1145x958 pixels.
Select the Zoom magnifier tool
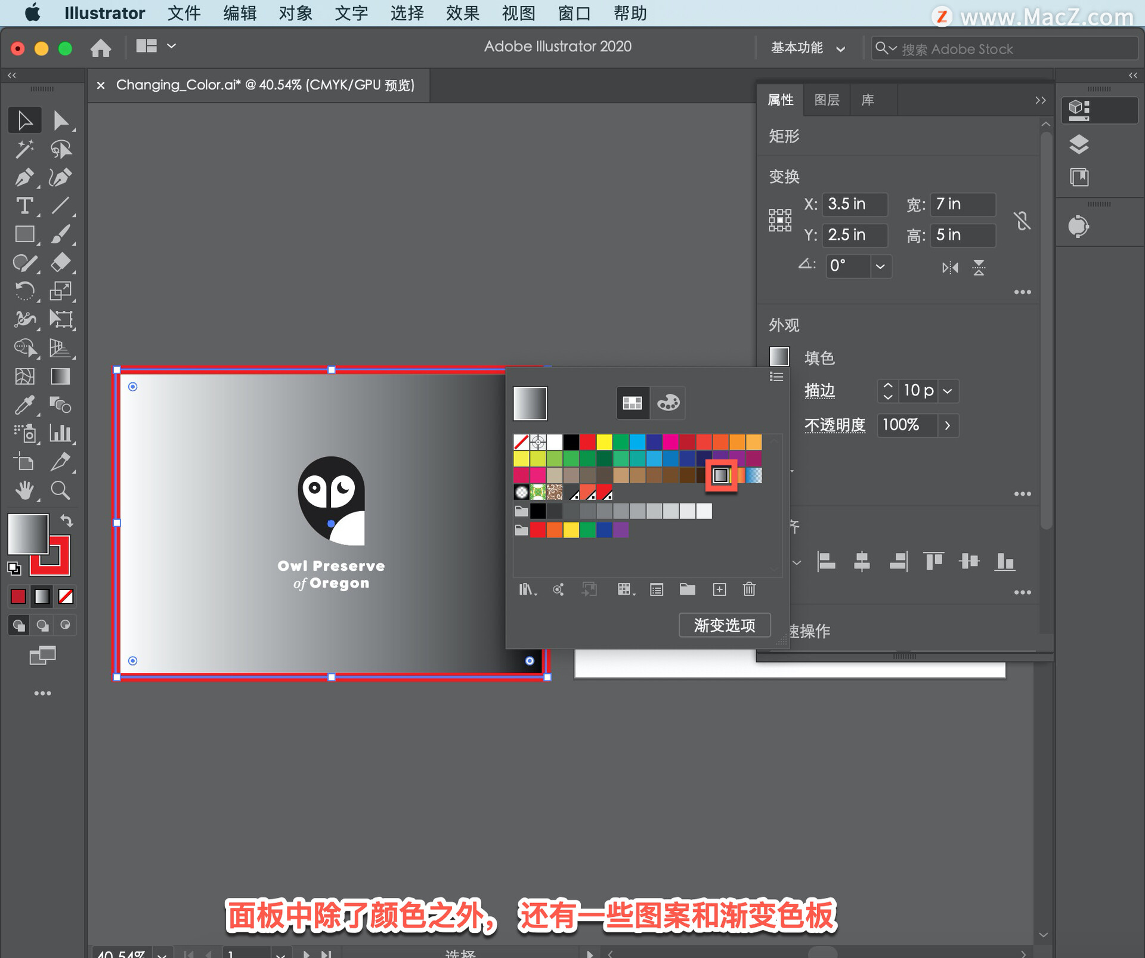click(60, 490)
